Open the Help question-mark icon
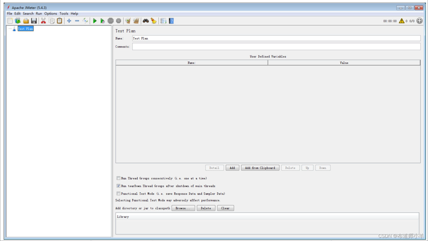 point(171,21)
